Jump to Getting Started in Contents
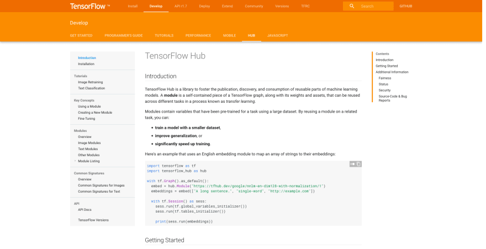This screenshot has height=249, width=486. [x=387, y=66]
